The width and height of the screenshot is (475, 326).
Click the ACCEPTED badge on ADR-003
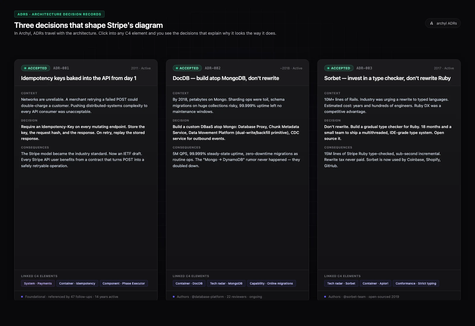coord(339,68)
